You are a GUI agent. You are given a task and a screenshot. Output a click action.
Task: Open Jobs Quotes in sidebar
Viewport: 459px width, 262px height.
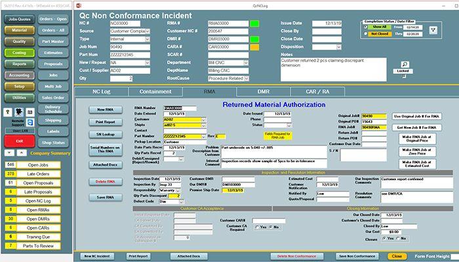click(x=20, y=19)
